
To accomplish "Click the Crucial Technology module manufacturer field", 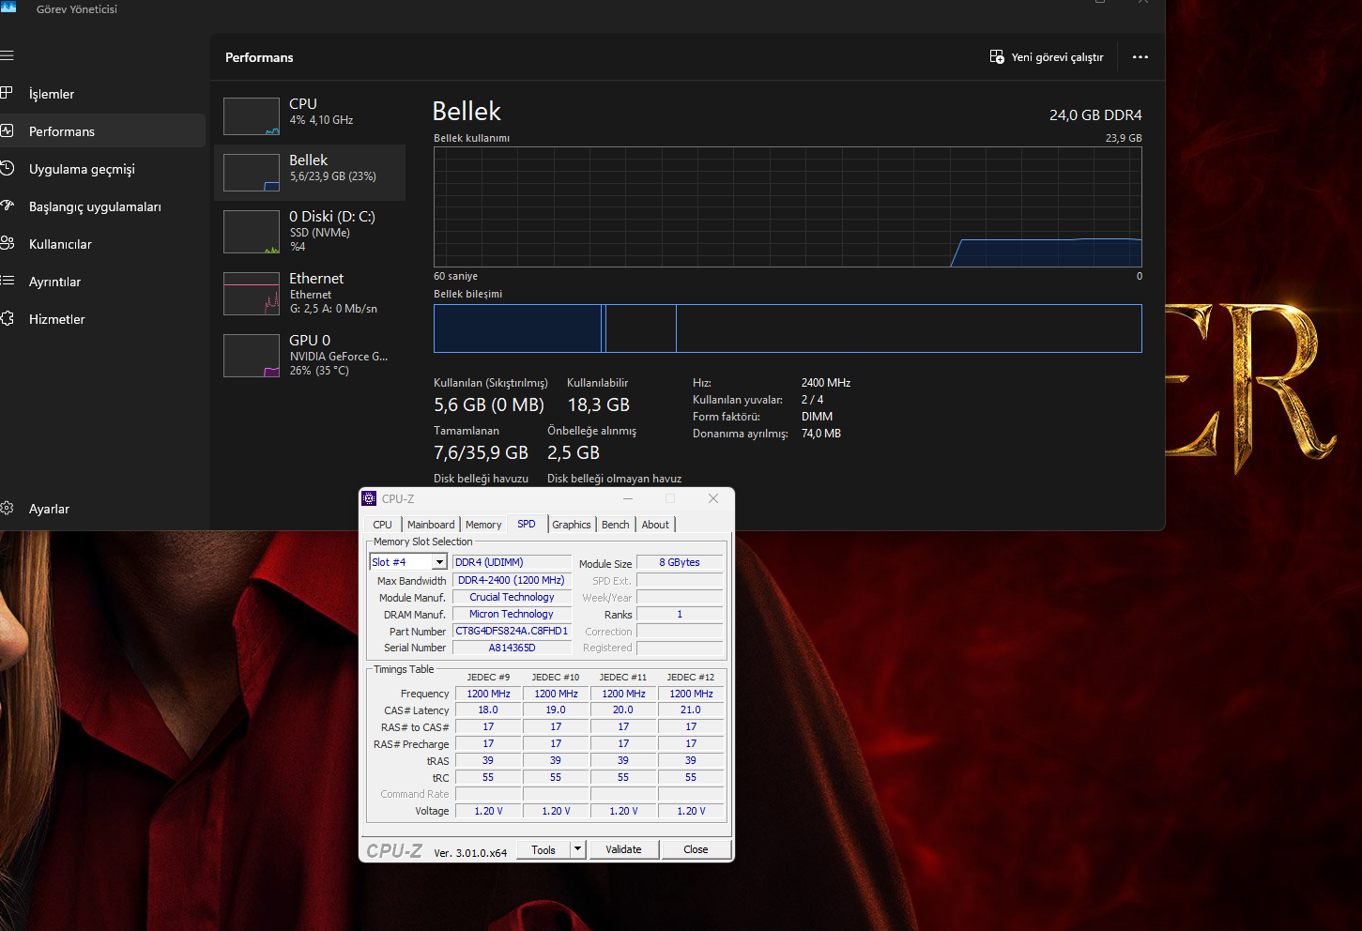I will coord(512,598).
